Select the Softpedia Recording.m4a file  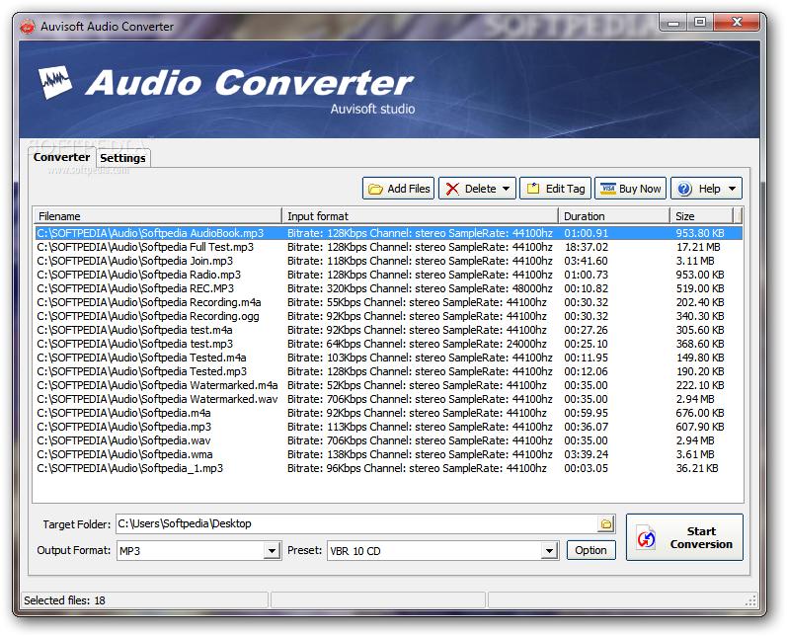[x=148, y=302]
